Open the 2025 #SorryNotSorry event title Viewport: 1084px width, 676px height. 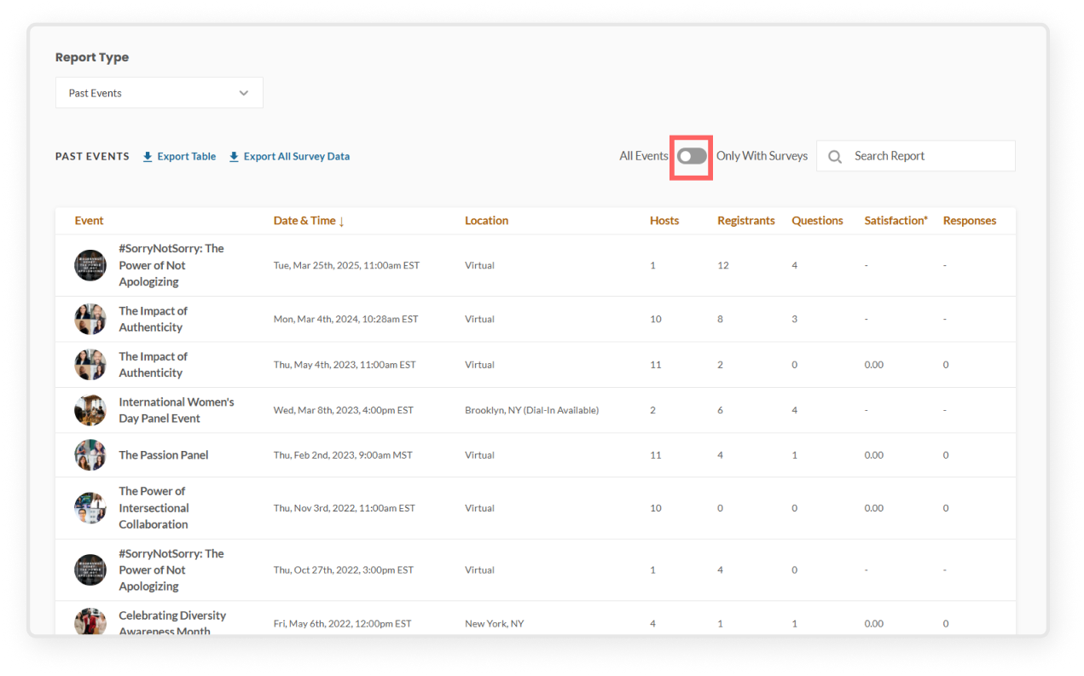[171, 265]
